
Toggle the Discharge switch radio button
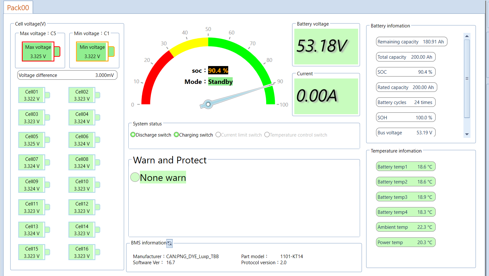[x=133, y=135]
